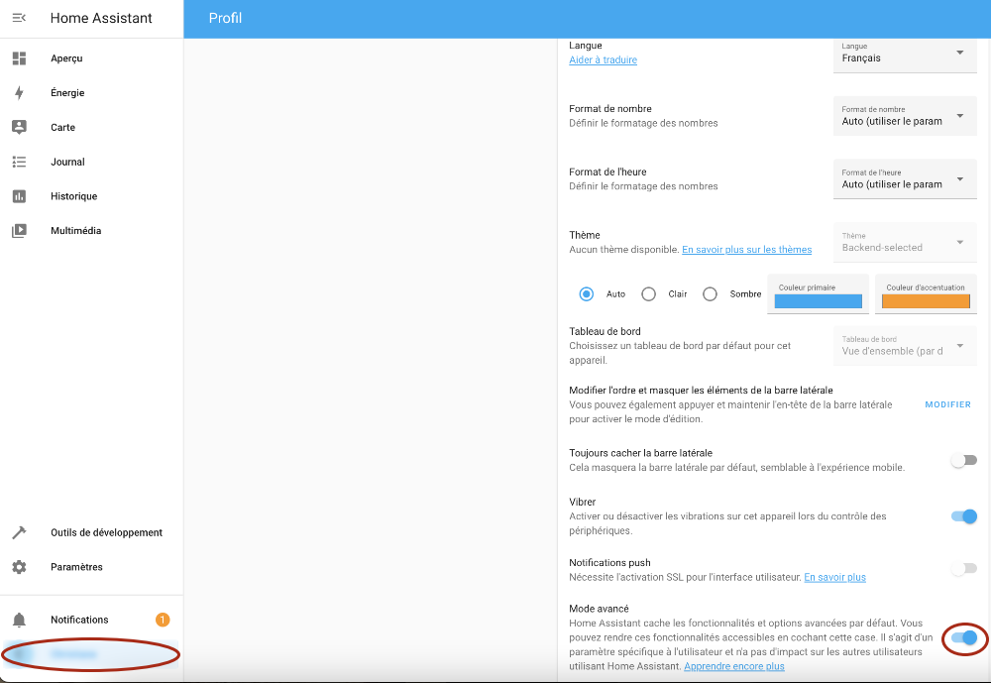Click the Vibrer heading text
The image size is (991, 683).
582,503
